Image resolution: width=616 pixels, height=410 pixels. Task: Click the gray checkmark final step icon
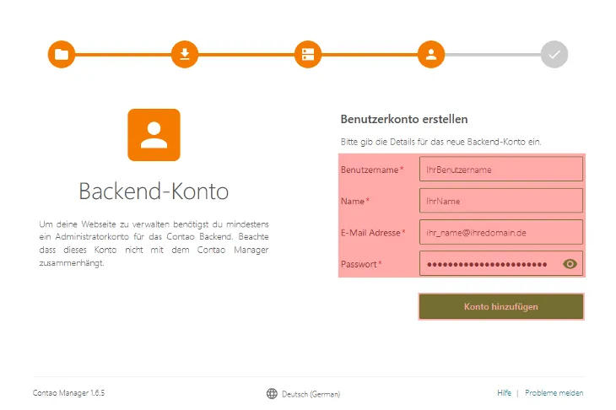click(x=554, y=55)
